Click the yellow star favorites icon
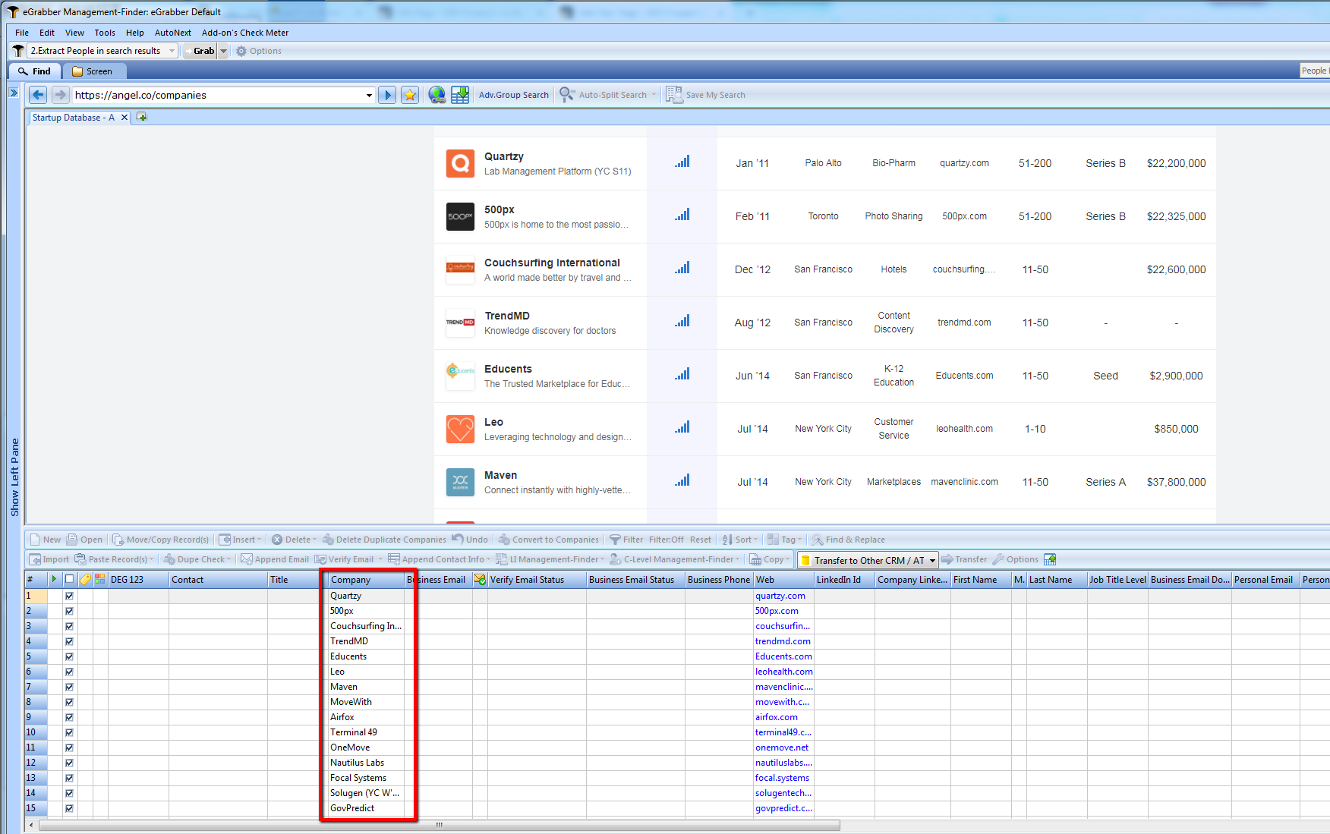This screenshot has width=1330, height=834. (x=410, y=95)
